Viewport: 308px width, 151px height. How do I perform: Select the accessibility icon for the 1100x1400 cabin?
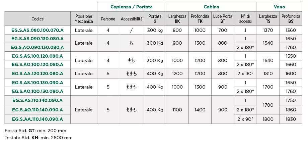(x=132, y=110)
